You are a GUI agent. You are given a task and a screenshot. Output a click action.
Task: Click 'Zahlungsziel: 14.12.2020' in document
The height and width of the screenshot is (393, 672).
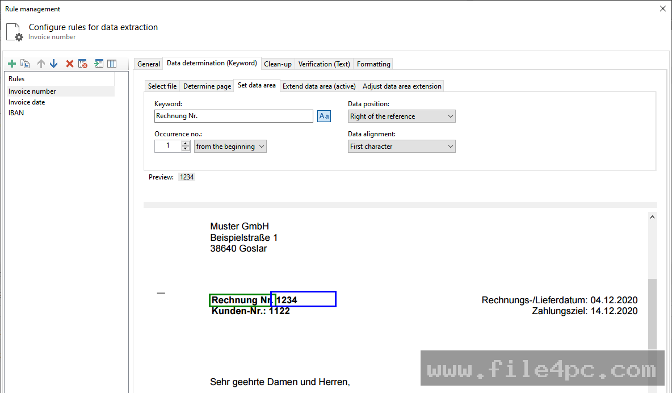pos(585,311)
